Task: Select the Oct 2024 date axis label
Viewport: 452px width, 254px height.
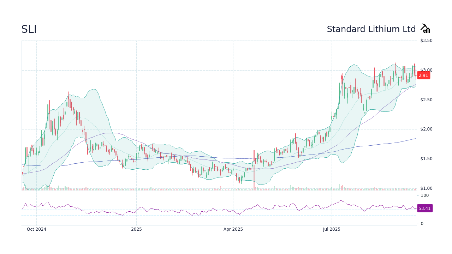Action: point(36,229)
